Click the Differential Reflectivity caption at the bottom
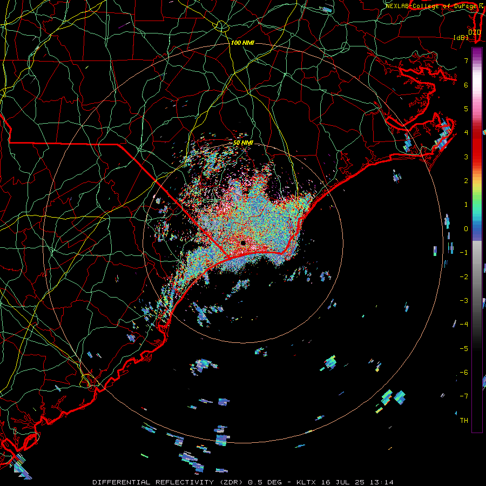This screenshot has height=486, width=486. (x=243, y=482)
